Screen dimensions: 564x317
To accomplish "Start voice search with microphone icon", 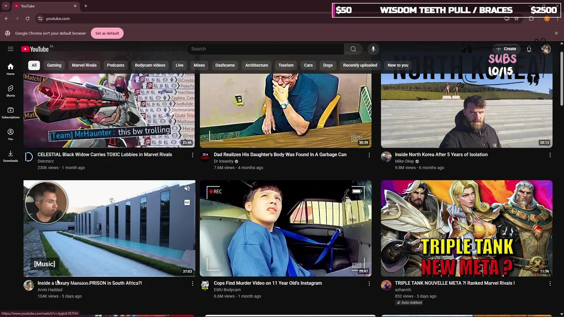I will [373, 49].
